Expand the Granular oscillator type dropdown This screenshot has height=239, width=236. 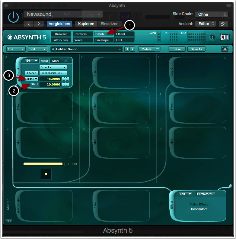click(53, 67)
